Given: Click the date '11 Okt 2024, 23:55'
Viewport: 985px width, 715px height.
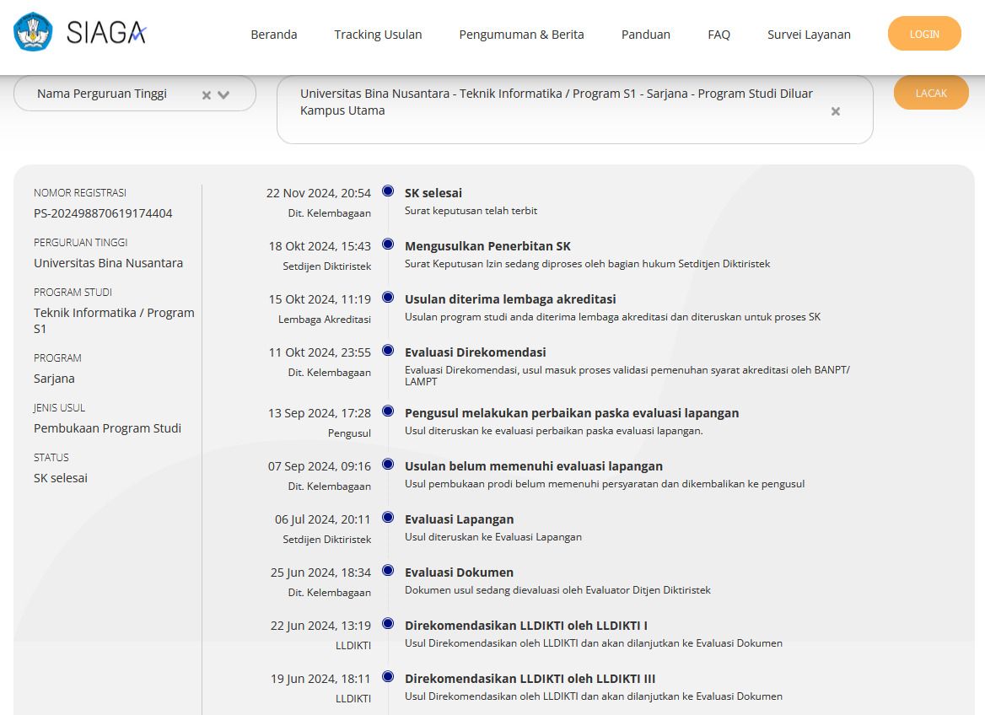Looking at the screenshot, I should [x=320, y=352].
